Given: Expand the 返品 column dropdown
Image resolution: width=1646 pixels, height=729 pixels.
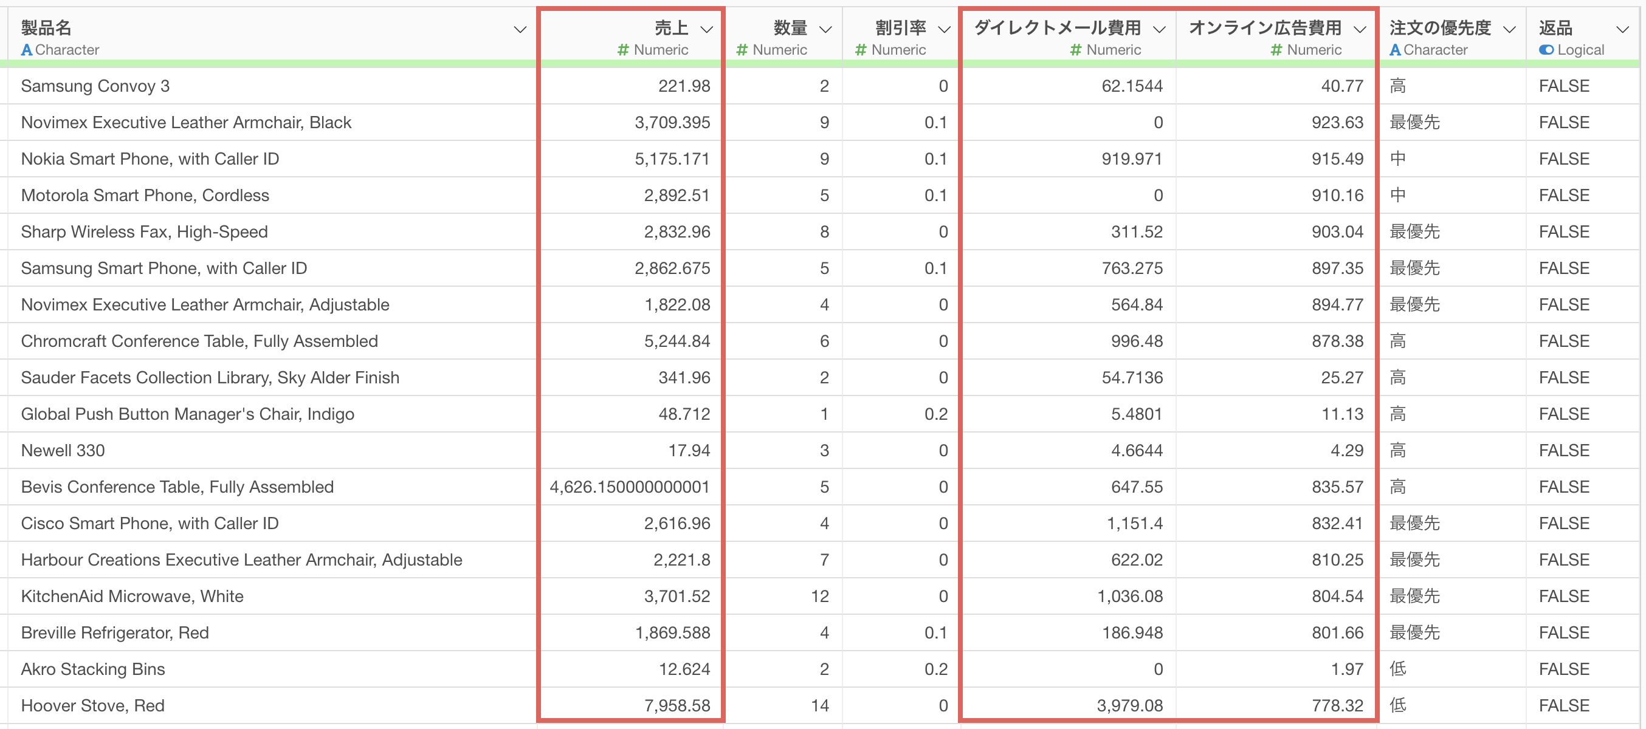Looking at the screenshot, I should coord(1622,29).
